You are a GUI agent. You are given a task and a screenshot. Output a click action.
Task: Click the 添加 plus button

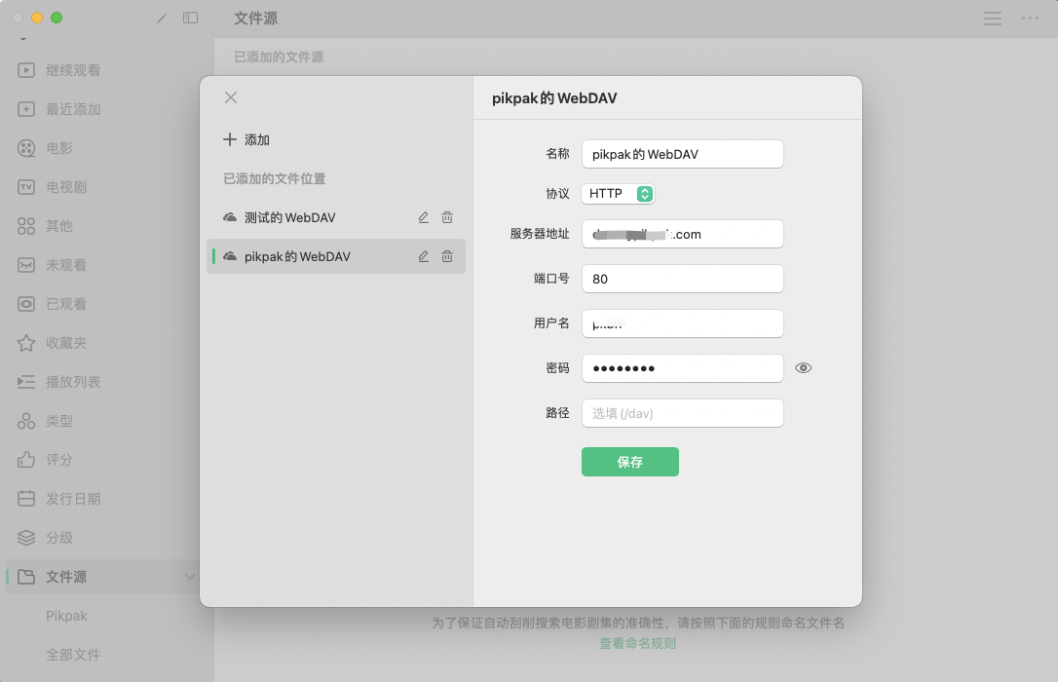(x=246, y=139)
